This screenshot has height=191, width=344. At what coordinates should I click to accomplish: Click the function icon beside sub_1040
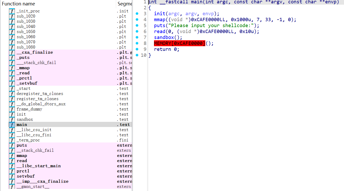pos(12,27)
